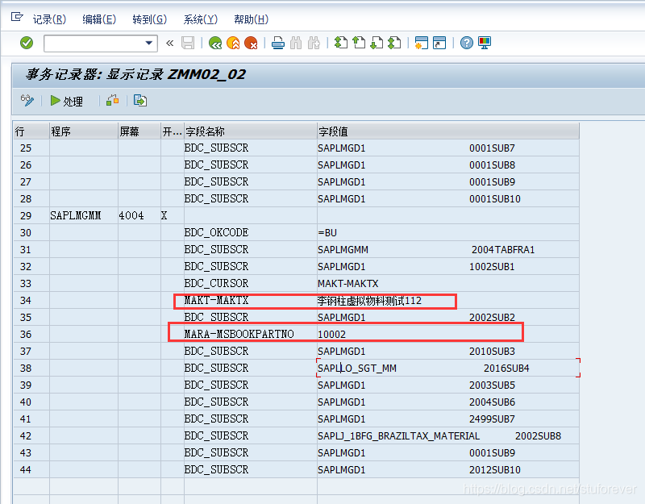645x504 pixels.
Task: Click the green Back icon
Action: (x=215, y=43)
